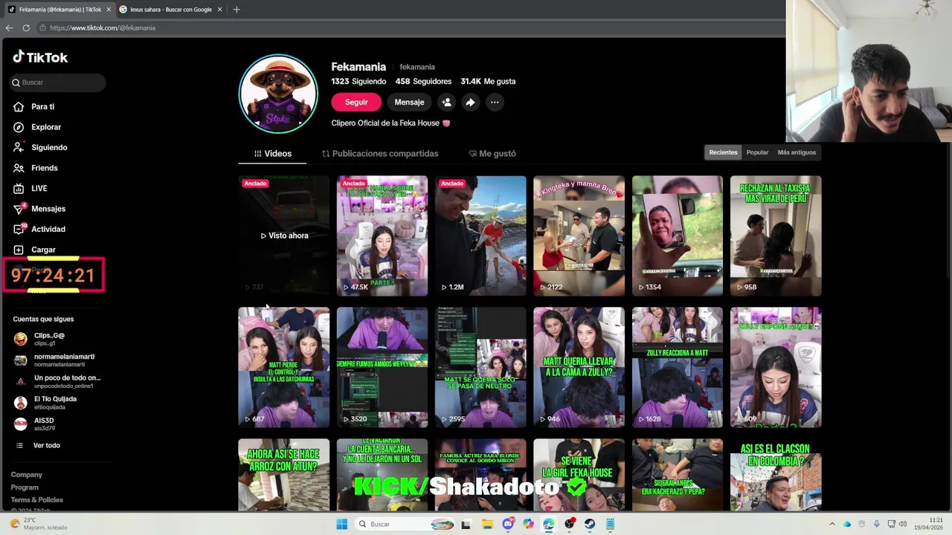Open Steam from the taskbar
The height and width of the screenshot is (535, 952).
pyautogui.click(x=590, y=524)
